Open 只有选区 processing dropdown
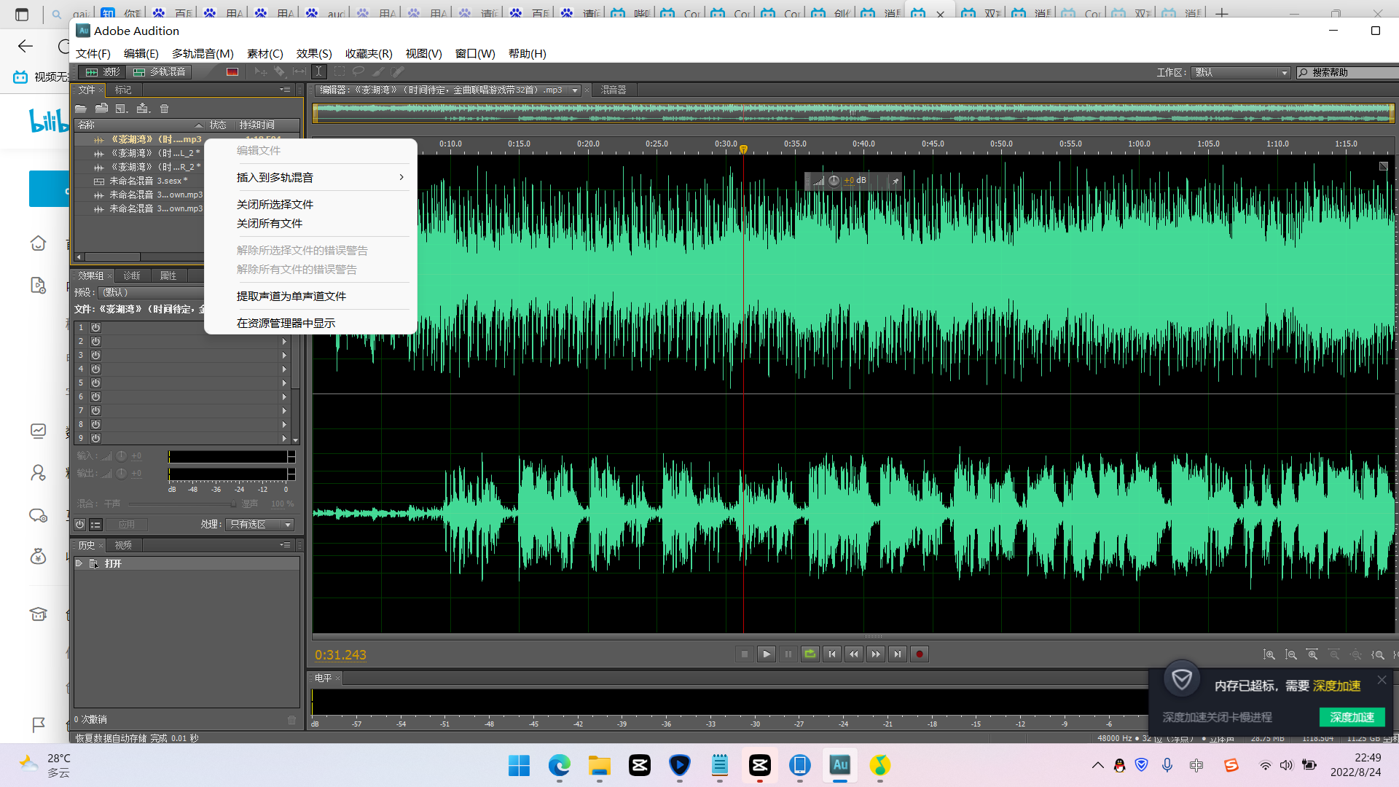This screenshot has height=787, width=1399. pyautogui.click(x=260, y=525)
